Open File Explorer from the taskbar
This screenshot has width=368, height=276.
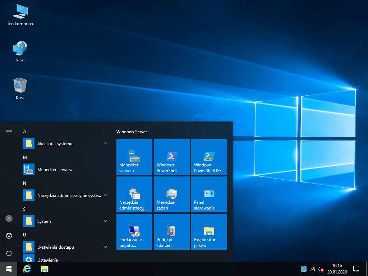44,269
